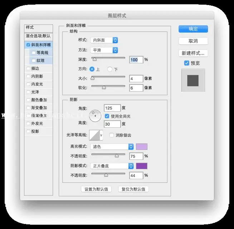
Task: Click the 深度 slider handle
Action: click(x=94, y=59)
